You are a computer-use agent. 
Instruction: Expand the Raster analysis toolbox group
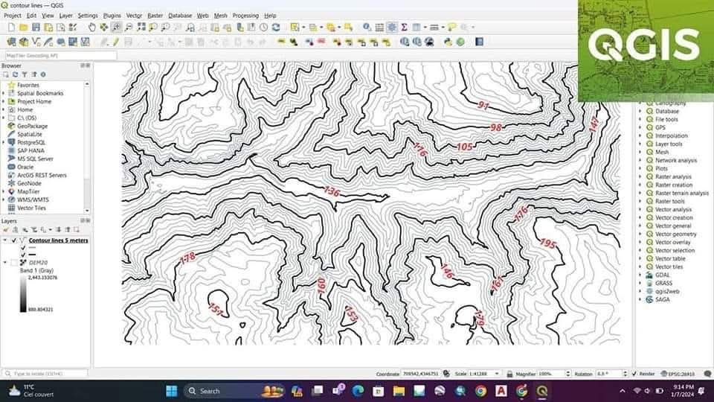point(640,177)
